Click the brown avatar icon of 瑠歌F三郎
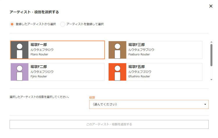This screenshot has width=218, height=138. [x=117, y=50]
